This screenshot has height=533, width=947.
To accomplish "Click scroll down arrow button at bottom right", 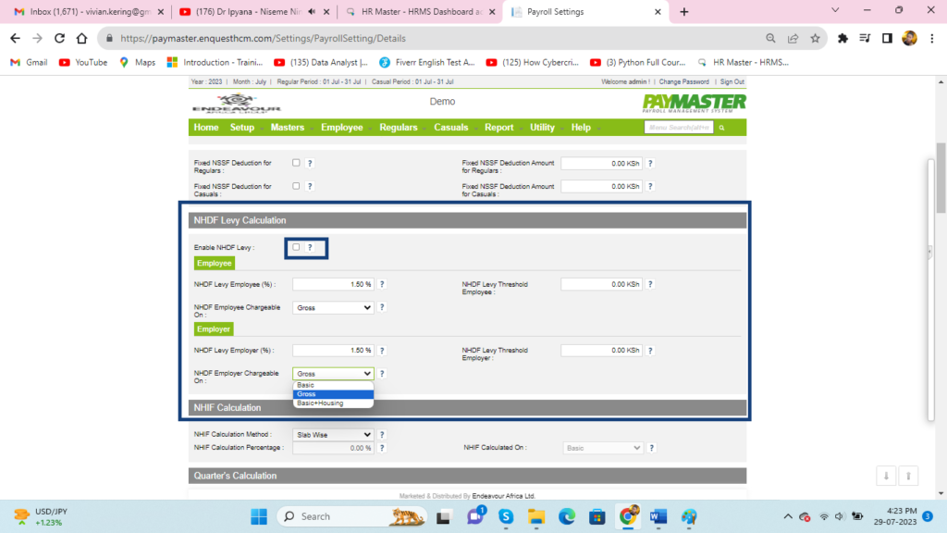I will (x=885, y=476).
